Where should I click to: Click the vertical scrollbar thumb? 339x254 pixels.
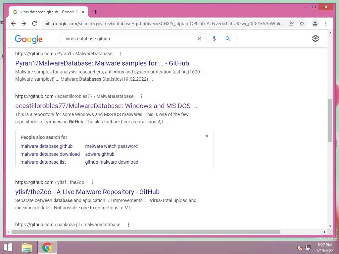click(x=330, y=120)
